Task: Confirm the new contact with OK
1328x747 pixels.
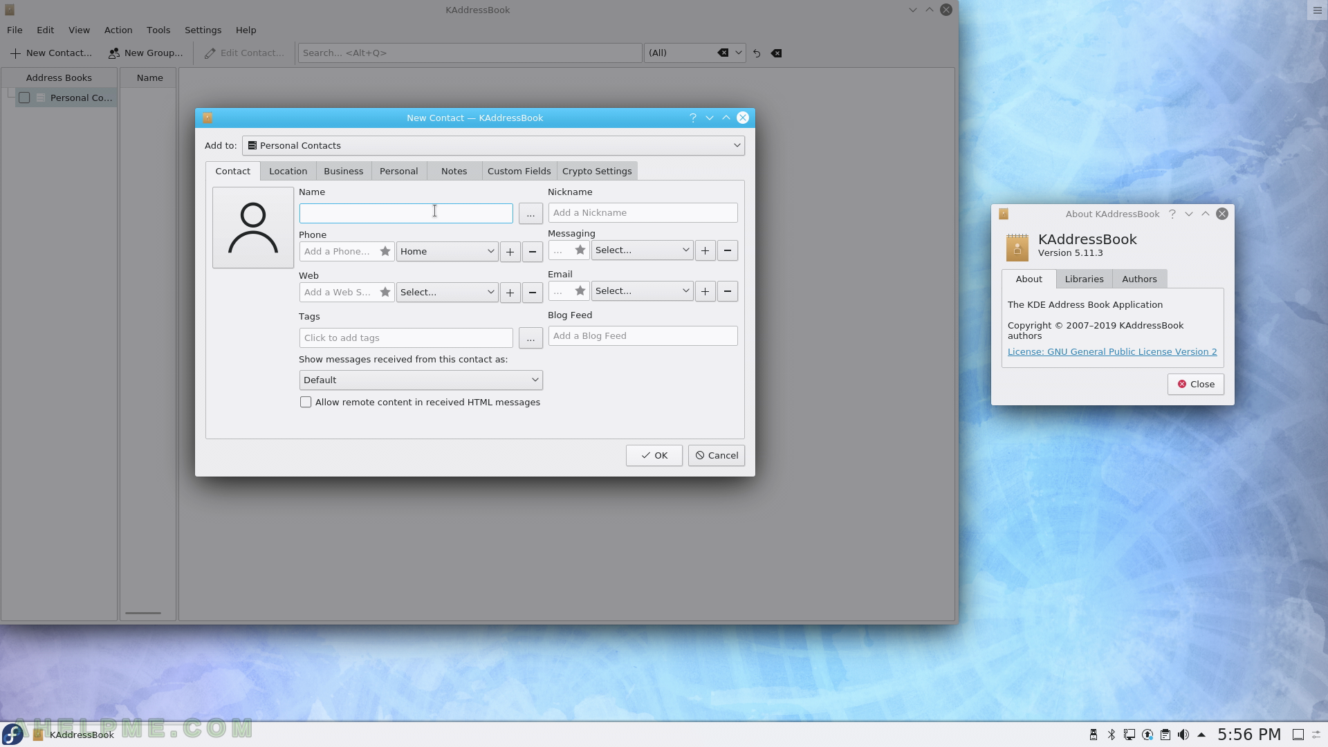Action: click(x=654, y=455)
